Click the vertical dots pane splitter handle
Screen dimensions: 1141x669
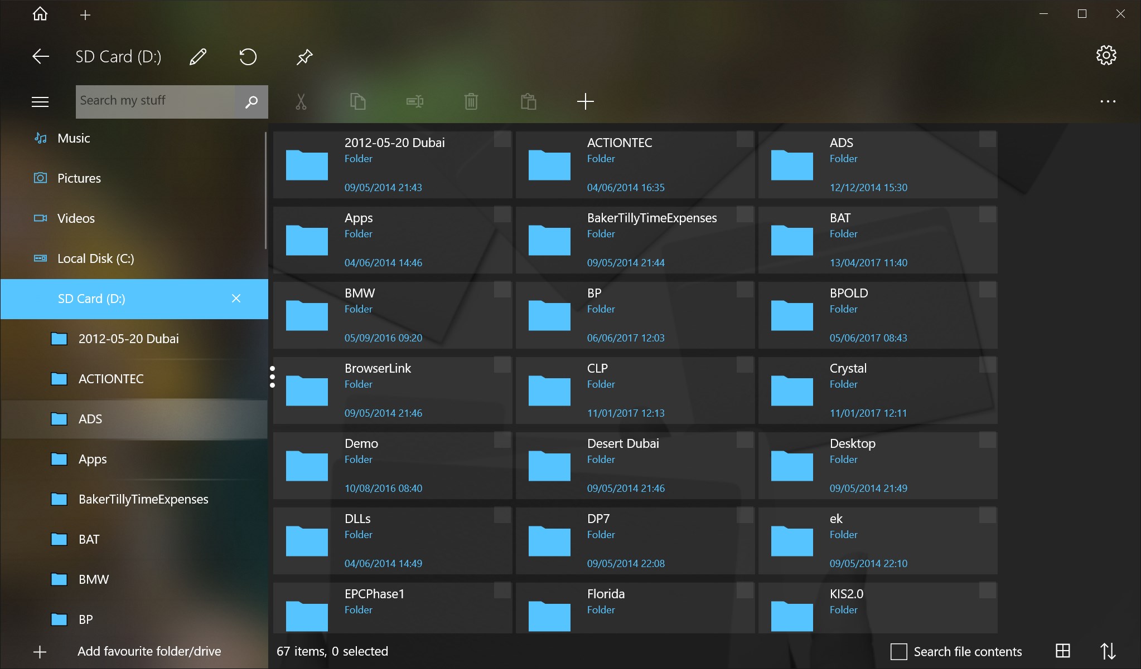272,377
